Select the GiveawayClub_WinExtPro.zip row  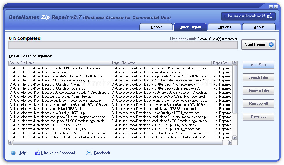tap(50, 97)
